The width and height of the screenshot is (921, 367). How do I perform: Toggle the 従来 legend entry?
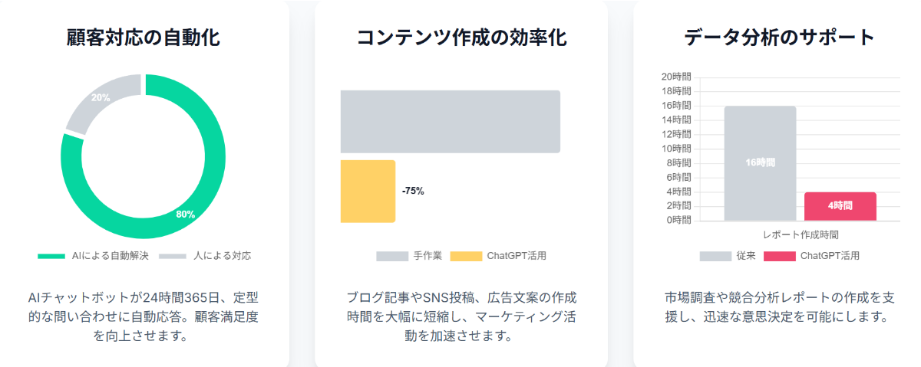coord(728,256)
